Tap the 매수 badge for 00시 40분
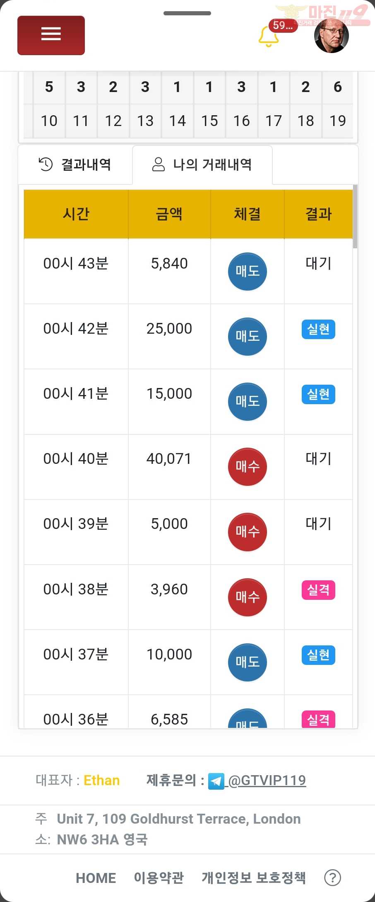This screenshot has width=375, height=902. coord(248,467)
